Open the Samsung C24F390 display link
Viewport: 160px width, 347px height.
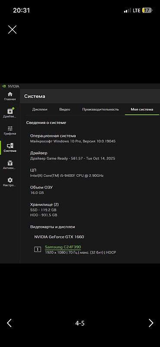[x=63, y=247]
